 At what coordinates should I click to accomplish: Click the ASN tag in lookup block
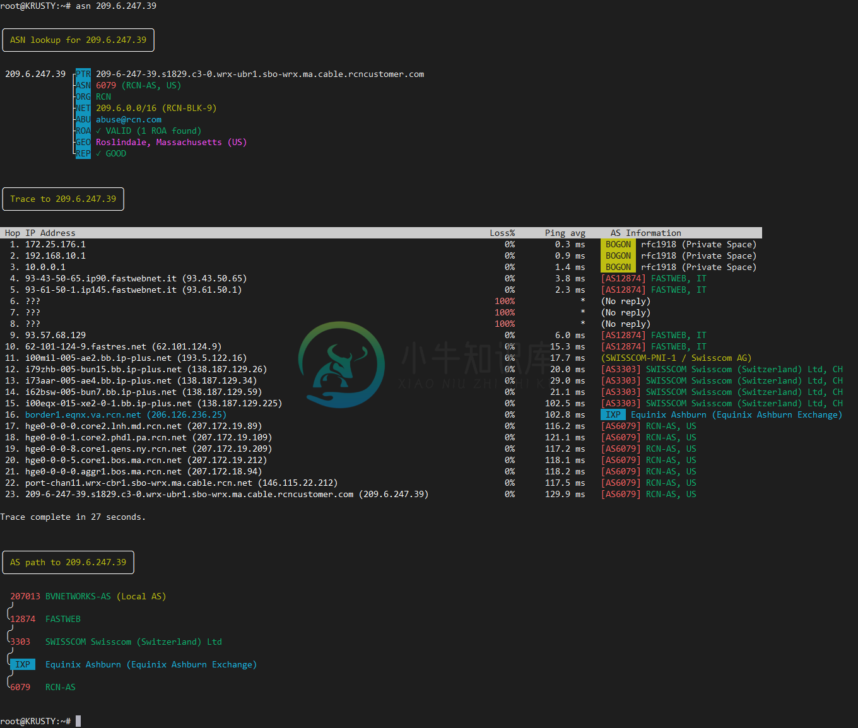83,85
